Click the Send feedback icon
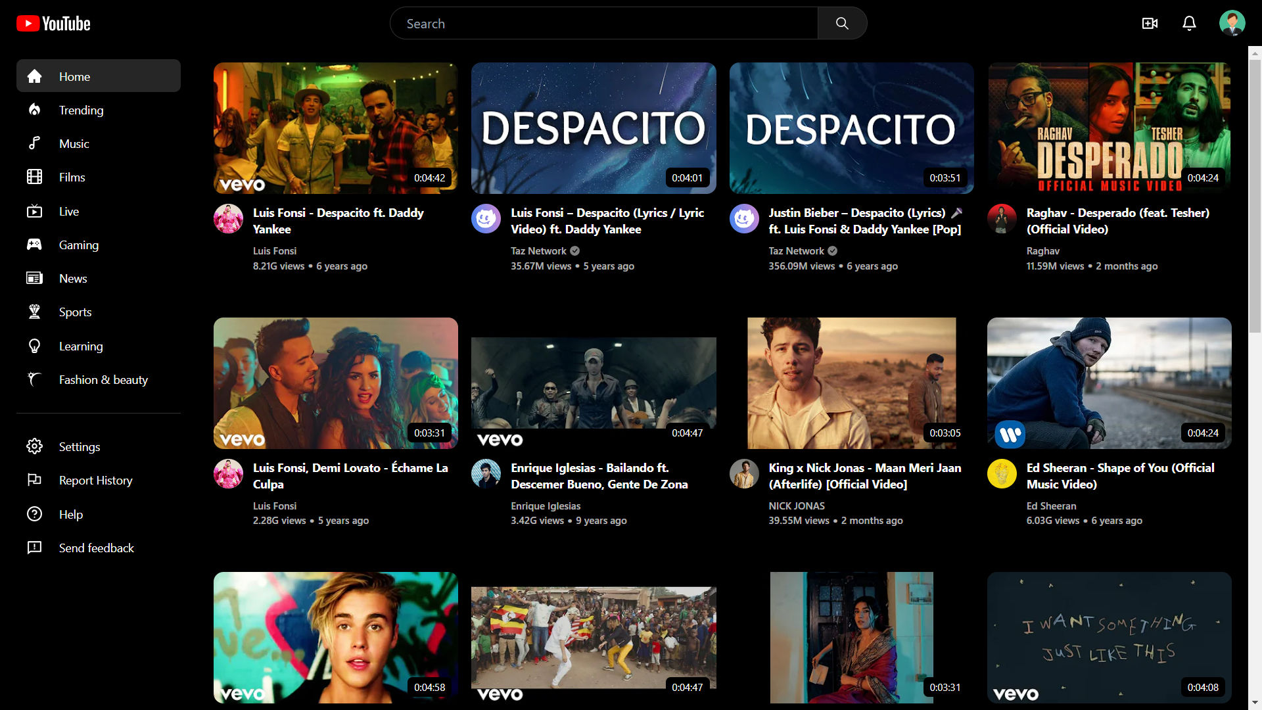This screenshot has width=1262, height=710. point(35,548)
